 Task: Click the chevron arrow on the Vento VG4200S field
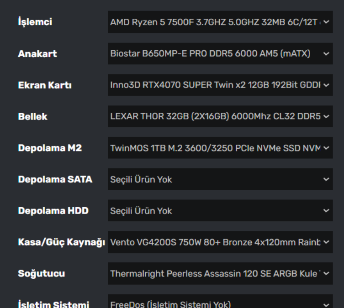click(x=326, y=242)
